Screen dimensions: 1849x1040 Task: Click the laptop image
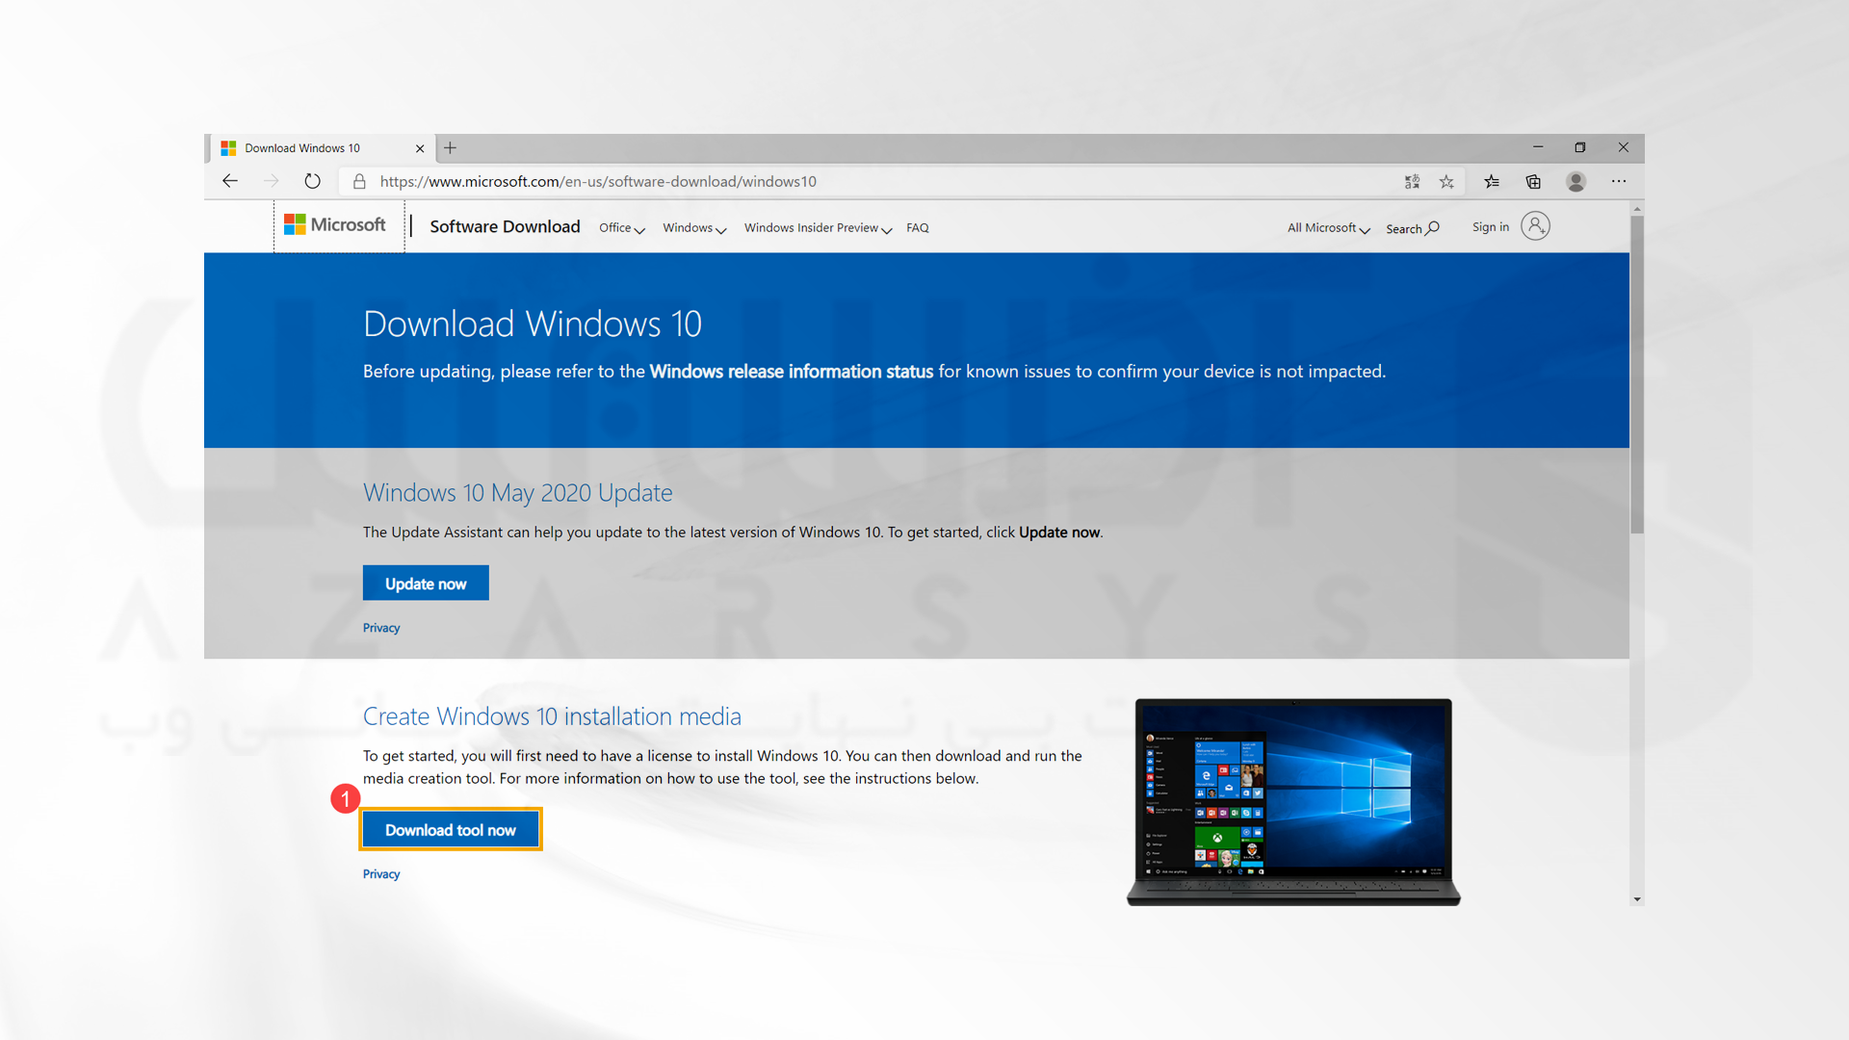(1293, 802)
